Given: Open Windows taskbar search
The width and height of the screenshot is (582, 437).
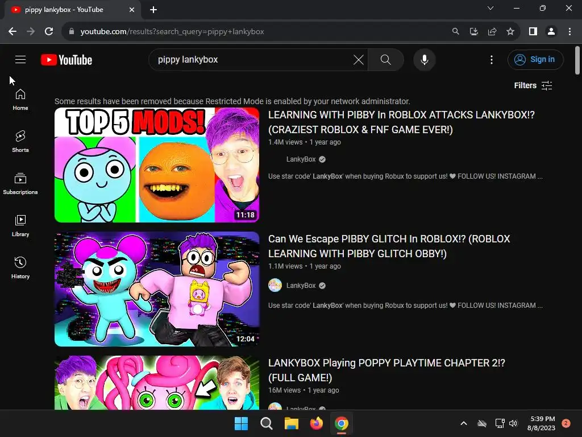Looking at the screenshot, I should click(x=266, y=423).
